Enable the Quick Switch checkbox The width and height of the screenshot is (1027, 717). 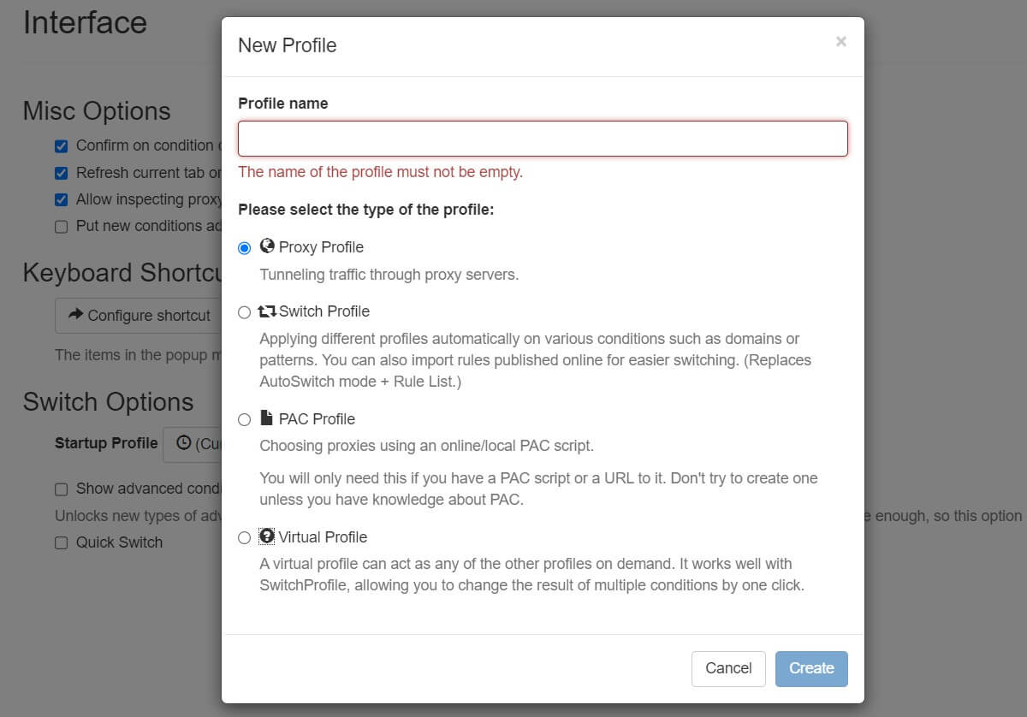pos(62,542)
